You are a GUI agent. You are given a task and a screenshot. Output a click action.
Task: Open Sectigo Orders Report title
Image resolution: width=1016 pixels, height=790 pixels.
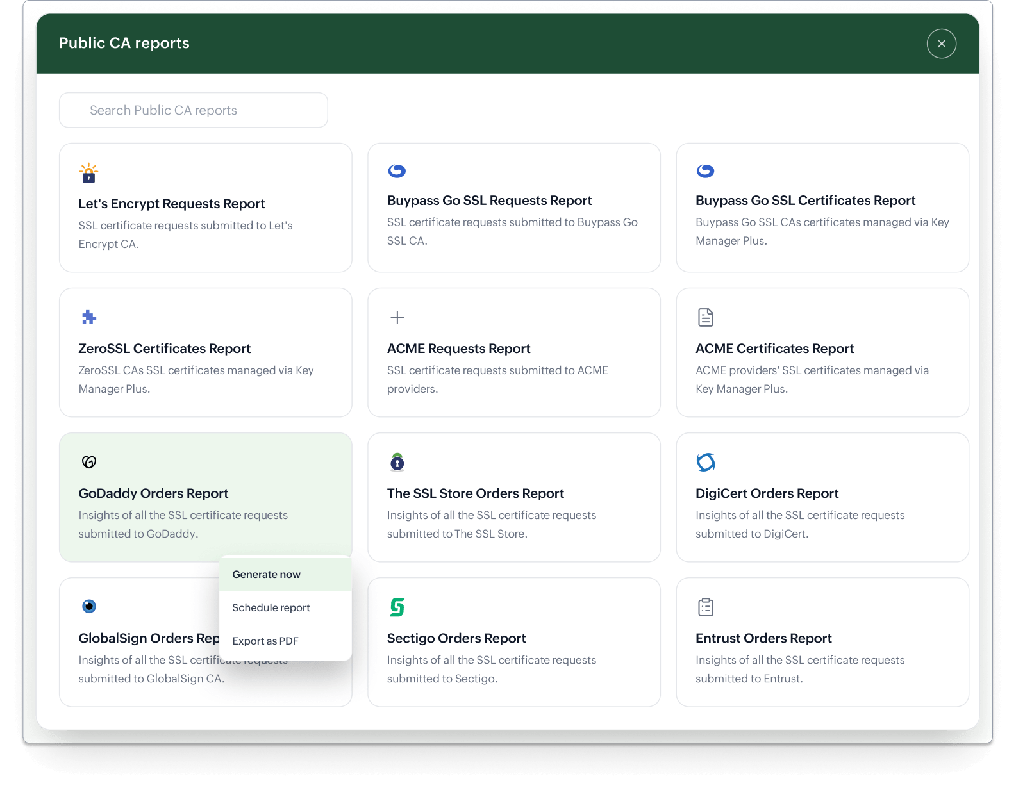tap(456, 638)
